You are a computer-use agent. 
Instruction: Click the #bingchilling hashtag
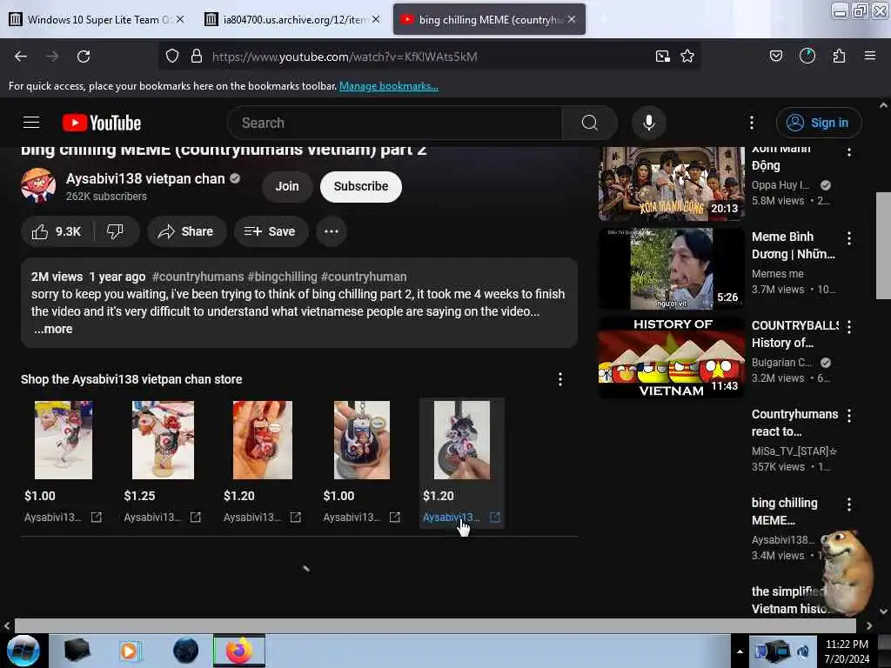click(x=283, y=277)
